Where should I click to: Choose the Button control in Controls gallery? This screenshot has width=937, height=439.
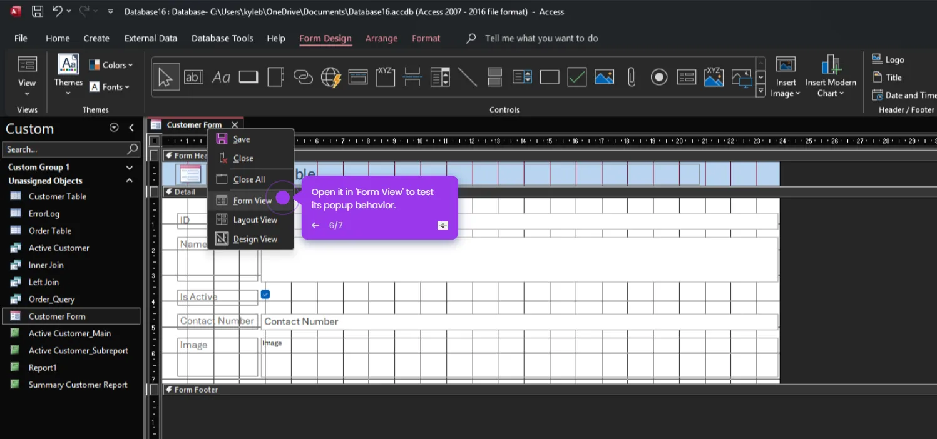[x=248, y=77]
